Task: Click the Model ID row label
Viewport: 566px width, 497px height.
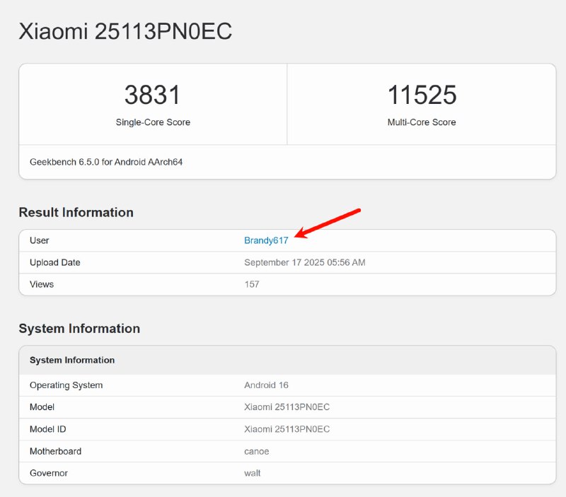Action: pyautogui.click(x=47, y=429)
